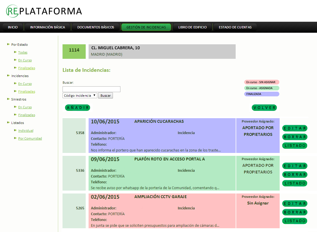Screen dimensions: 317x232
Task: Edit incidence 5358 Aparición Cucarachas
Action: (x=295, y=128)
